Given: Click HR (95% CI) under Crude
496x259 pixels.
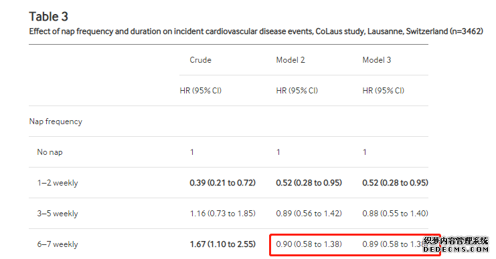Looking at the screenshot, I should [x=201, y=91].
